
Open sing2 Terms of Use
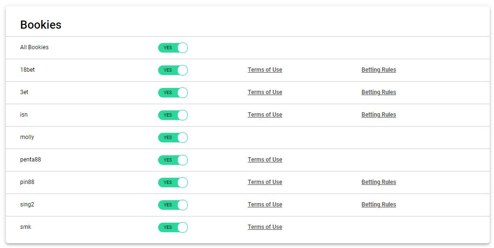pyautogui.click(x=265, y=205)
